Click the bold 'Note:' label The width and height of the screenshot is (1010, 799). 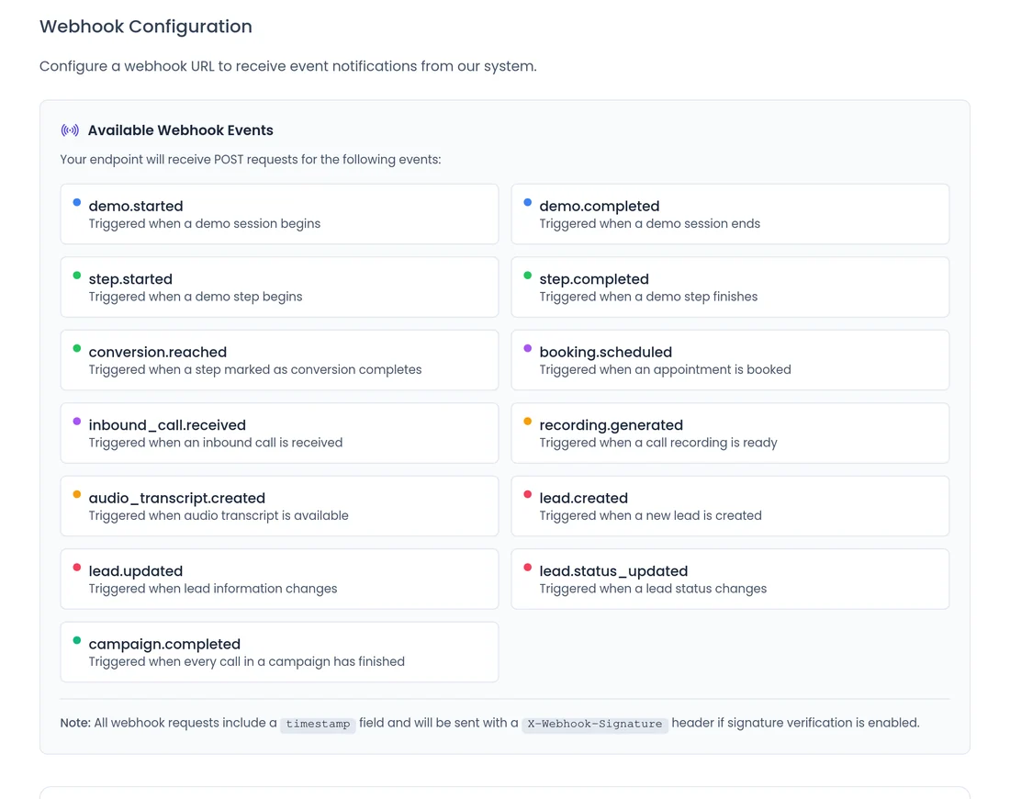[x=75, y=723]
